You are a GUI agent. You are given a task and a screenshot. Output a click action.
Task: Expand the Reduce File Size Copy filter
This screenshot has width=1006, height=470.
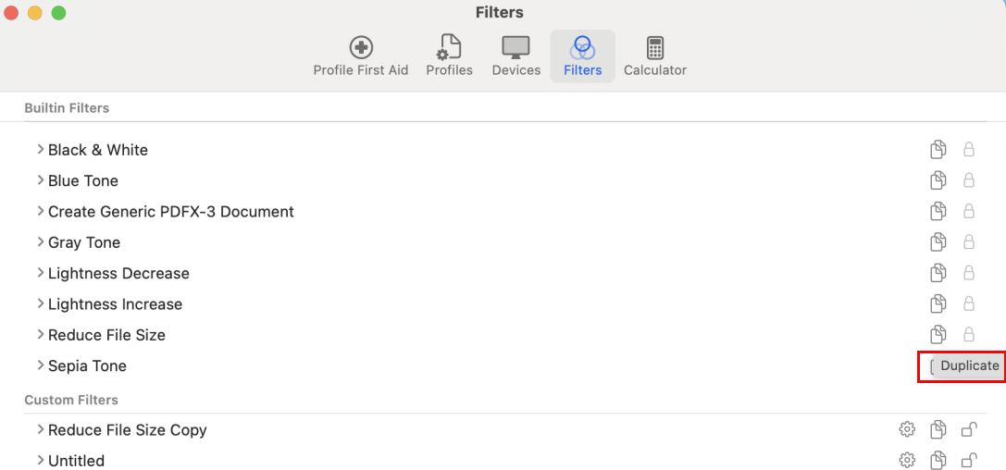click(x=41, y=429)
